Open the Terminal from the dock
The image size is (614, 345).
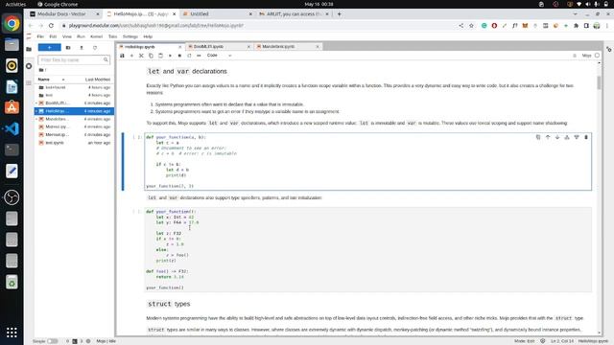click(12, 149)
